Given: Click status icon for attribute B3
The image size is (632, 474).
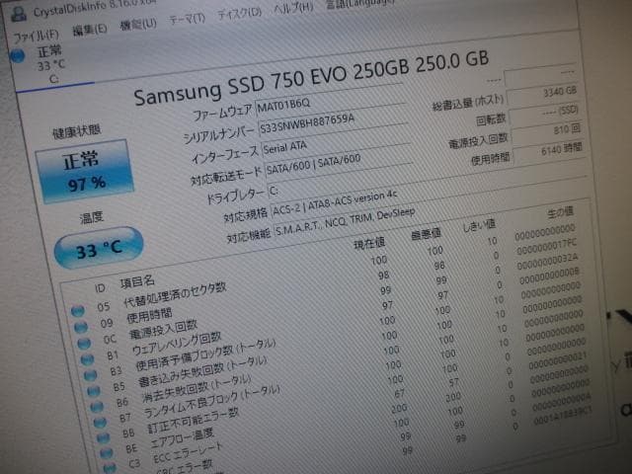Looking at the screenshot, I should (x=90, y=375).
